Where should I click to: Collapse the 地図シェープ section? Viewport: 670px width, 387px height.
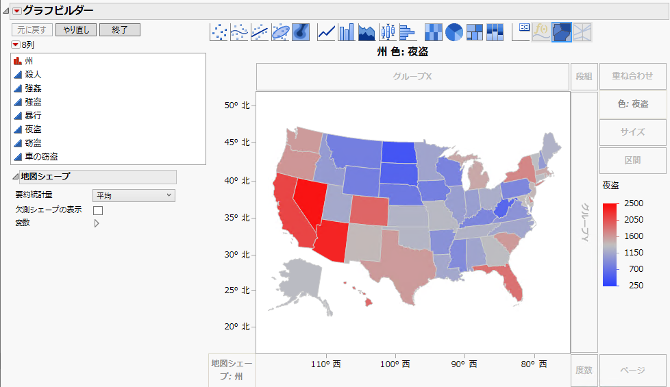(15, 177)
